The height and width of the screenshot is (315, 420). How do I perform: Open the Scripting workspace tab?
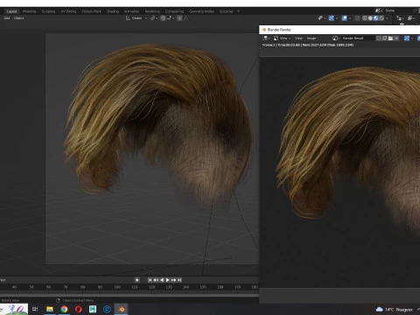(x=226, y=11)
